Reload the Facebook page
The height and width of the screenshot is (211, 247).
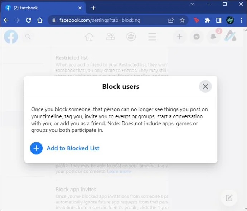pyautogui.click(x=29, y=20)
